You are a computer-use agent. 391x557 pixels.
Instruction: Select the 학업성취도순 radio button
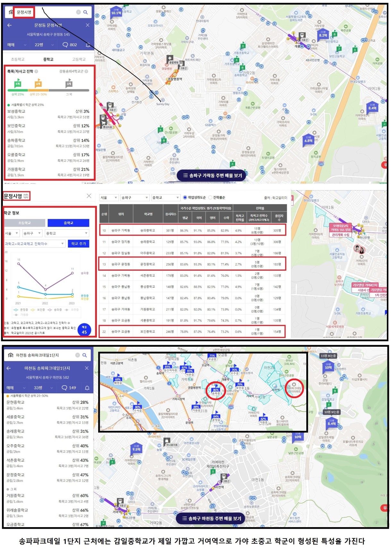(185, 197)
